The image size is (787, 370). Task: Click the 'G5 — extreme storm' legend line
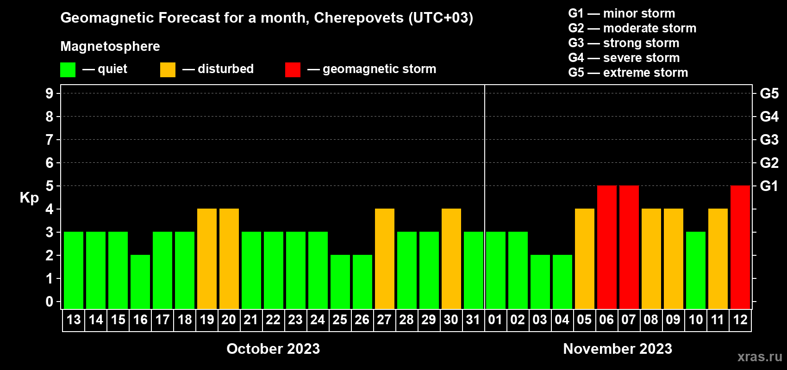pyautogui.click(x=628, y=73)
